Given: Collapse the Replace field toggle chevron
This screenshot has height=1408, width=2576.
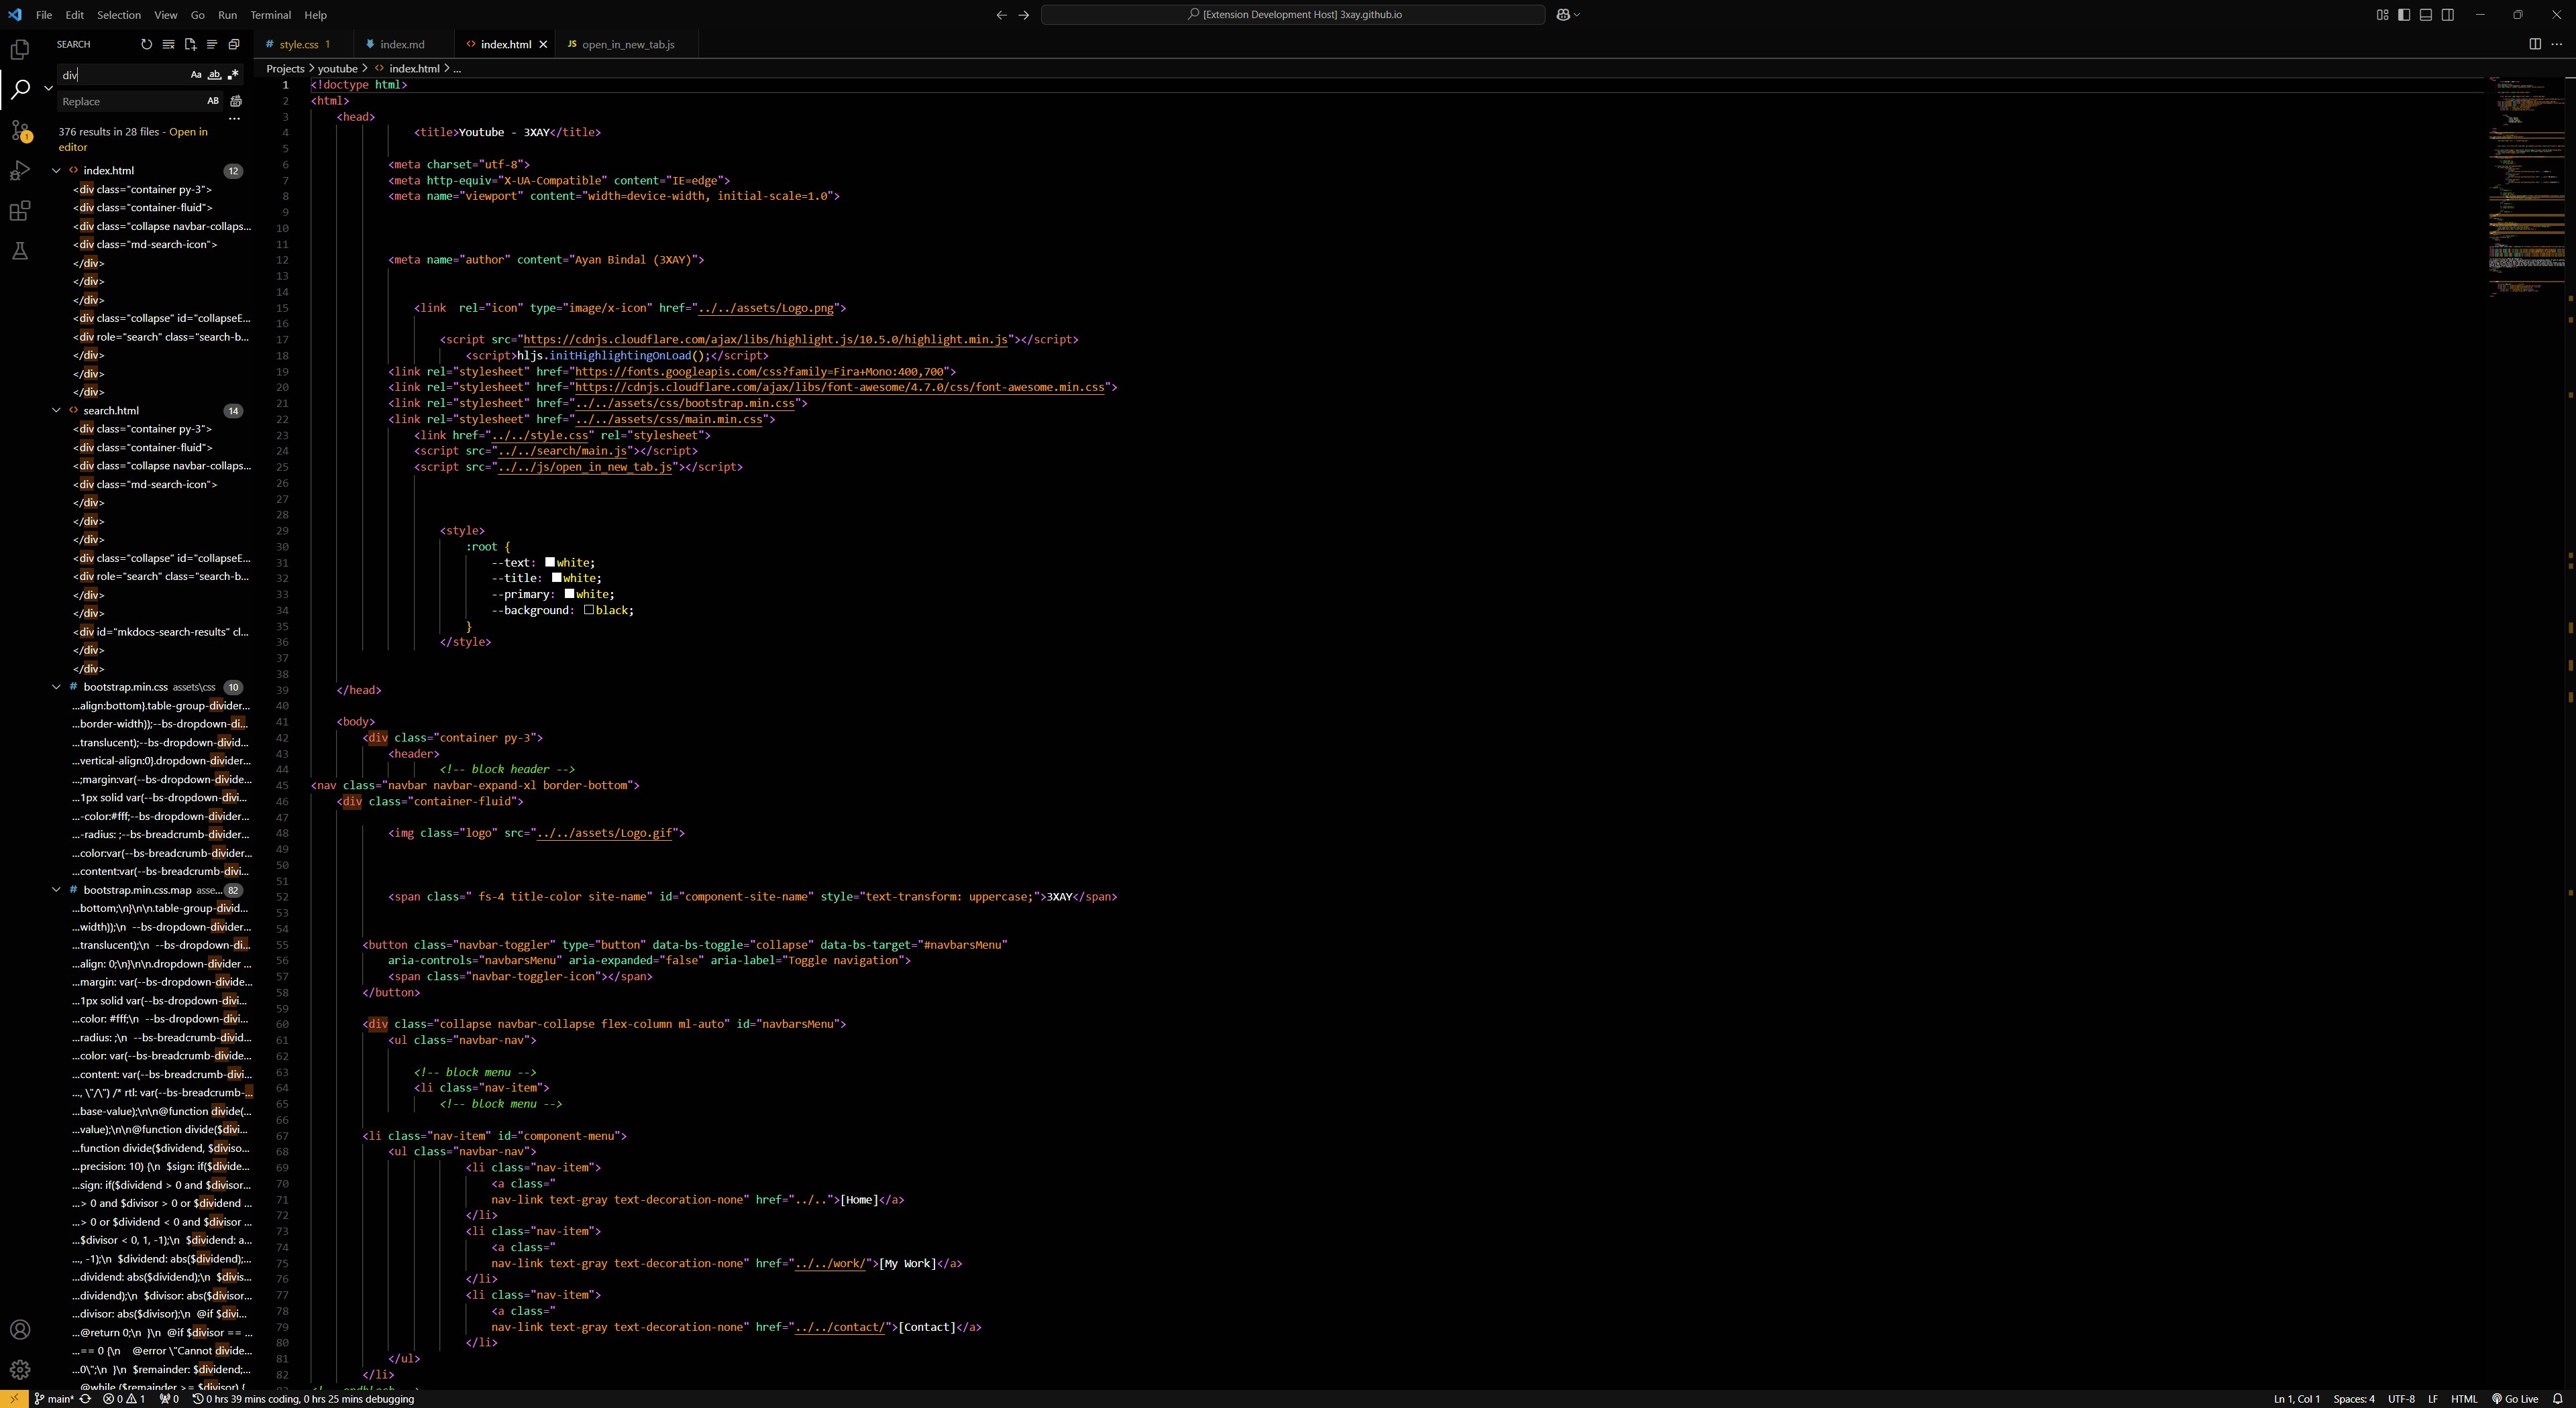Looking at the screenshot, I should coord(48,88).
